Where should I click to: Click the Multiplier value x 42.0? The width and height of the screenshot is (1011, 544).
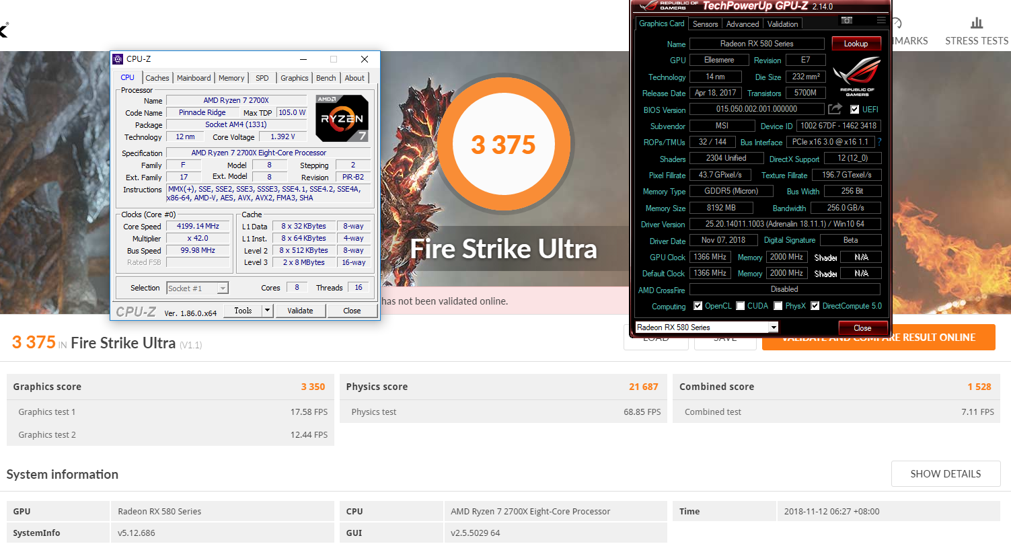198,239
